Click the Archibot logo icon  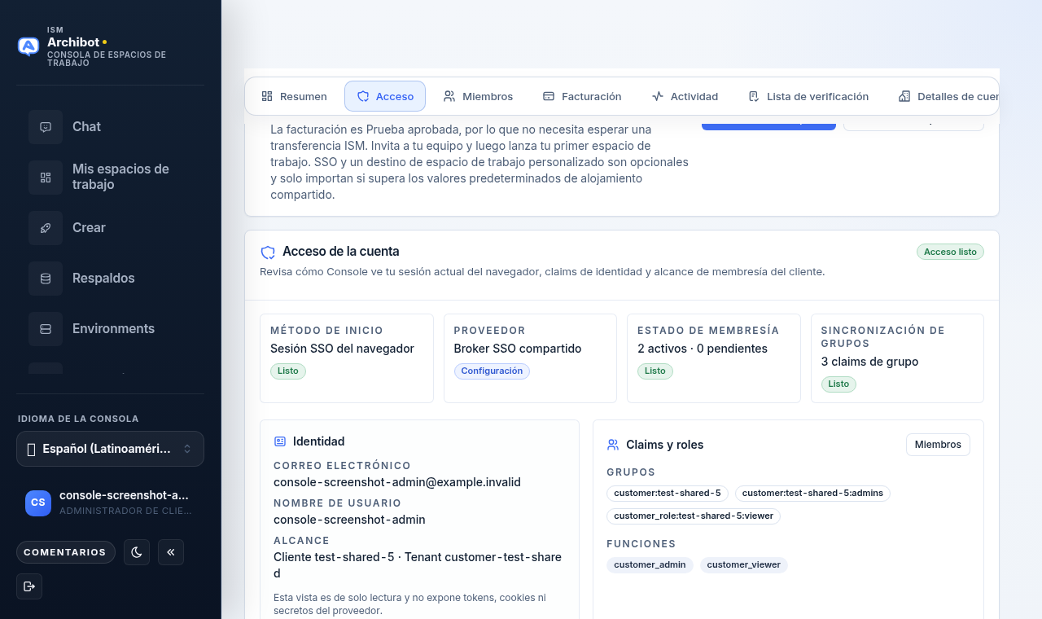28,46
